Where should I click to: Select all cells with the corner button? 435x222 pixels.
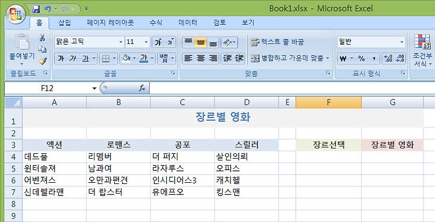tap(13, 103)
